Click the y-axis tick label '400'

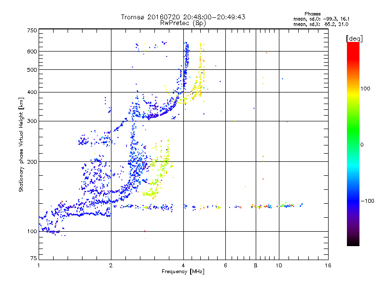click(x=32, y=92)
